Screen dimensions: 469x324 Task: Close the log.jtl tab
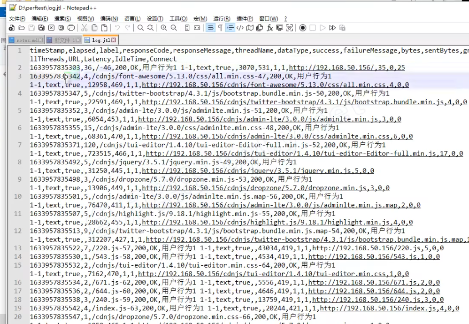(113, 40)
